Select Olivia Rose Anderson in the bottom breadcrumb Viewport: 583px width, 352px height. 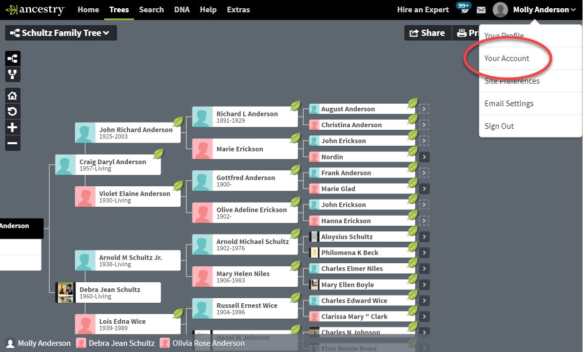[x=203, y=343]
